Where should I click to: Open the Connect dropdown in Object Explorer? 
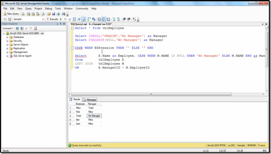coord(7,28)
